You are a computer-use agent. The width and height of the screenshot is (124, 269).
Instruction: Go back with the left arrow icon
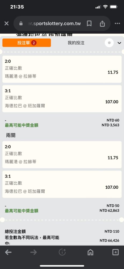8,252
